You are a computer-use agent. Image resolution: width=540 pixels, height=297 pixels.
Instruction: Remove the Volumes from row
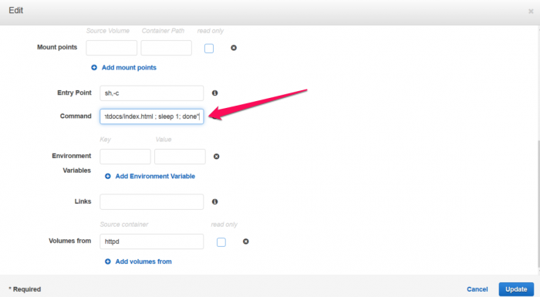pos(245,241)
